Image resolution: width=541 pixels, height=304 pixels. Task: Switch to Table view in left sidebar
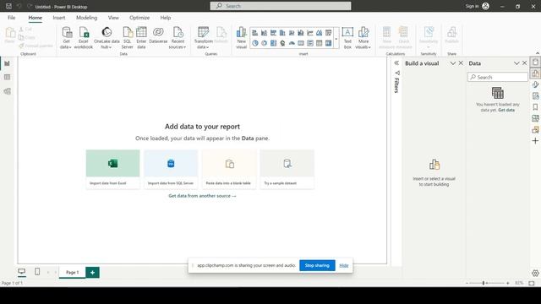point(7,77)
